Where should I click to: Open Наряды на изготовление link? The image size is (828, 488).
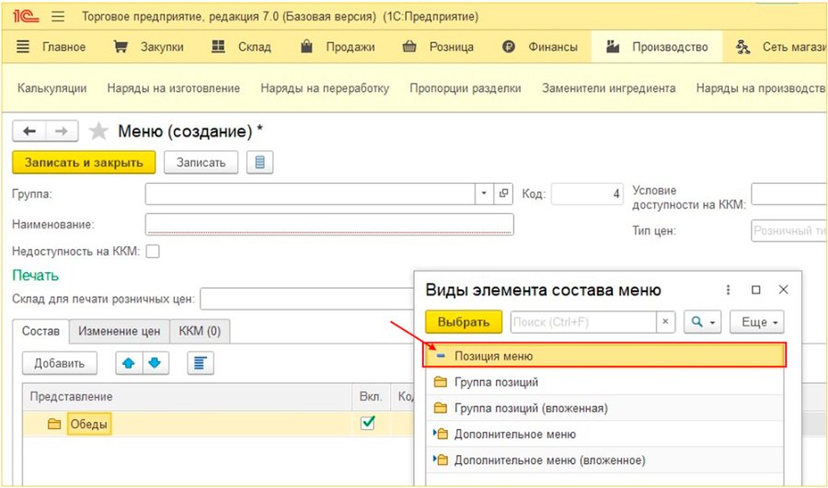tap(173, 88)
